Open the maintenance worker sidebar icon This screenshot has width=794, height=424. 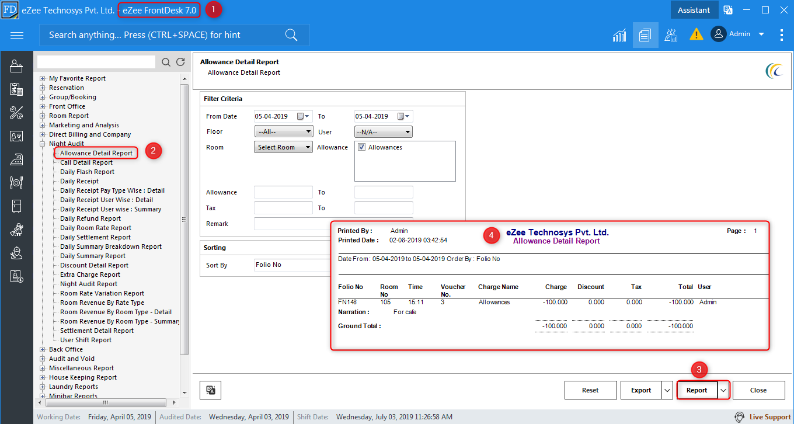click(x=16, y=253)
